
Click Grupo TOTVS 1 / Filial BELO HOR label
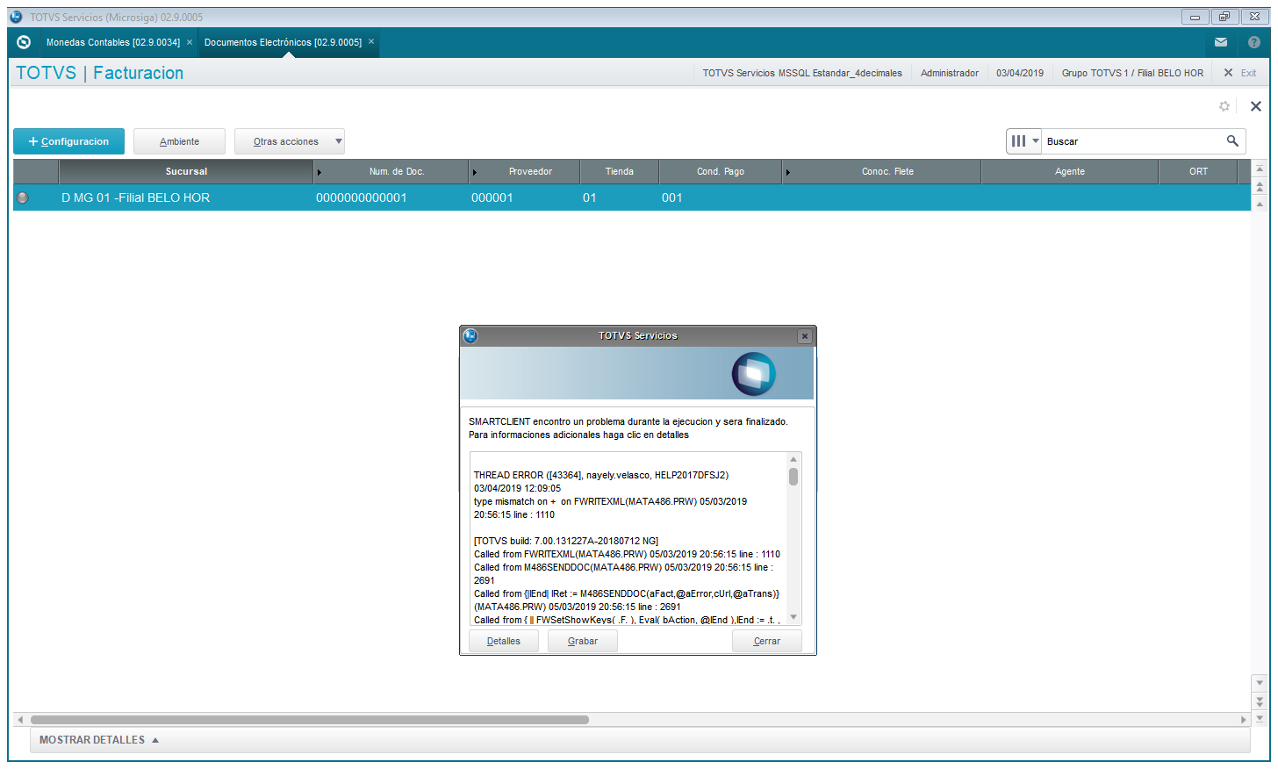click(1132, 73)
